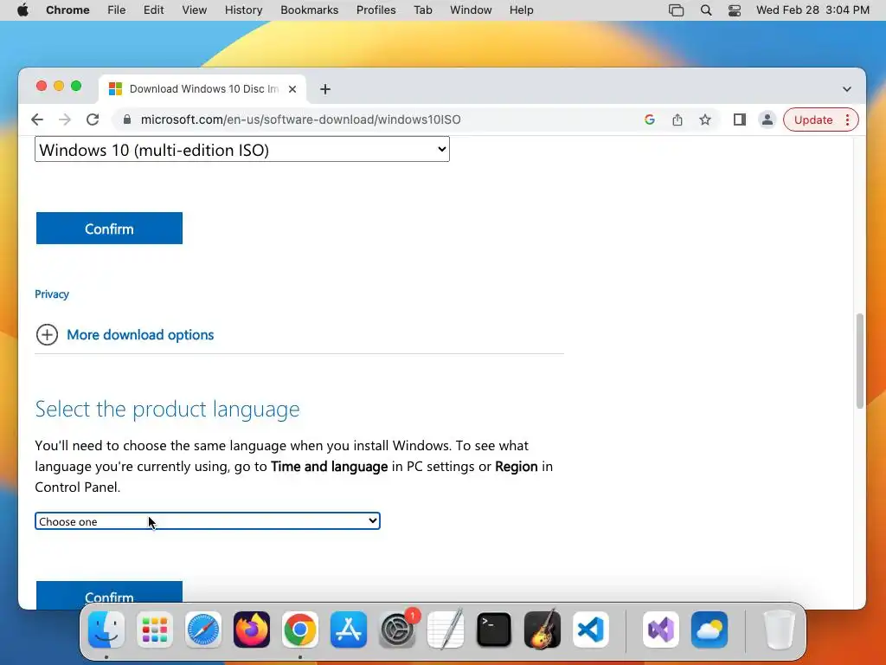Open the Trash from the Dock
The height and width of the screenshot is (665, 886).
pyautogui.click(x=780, y=629)
